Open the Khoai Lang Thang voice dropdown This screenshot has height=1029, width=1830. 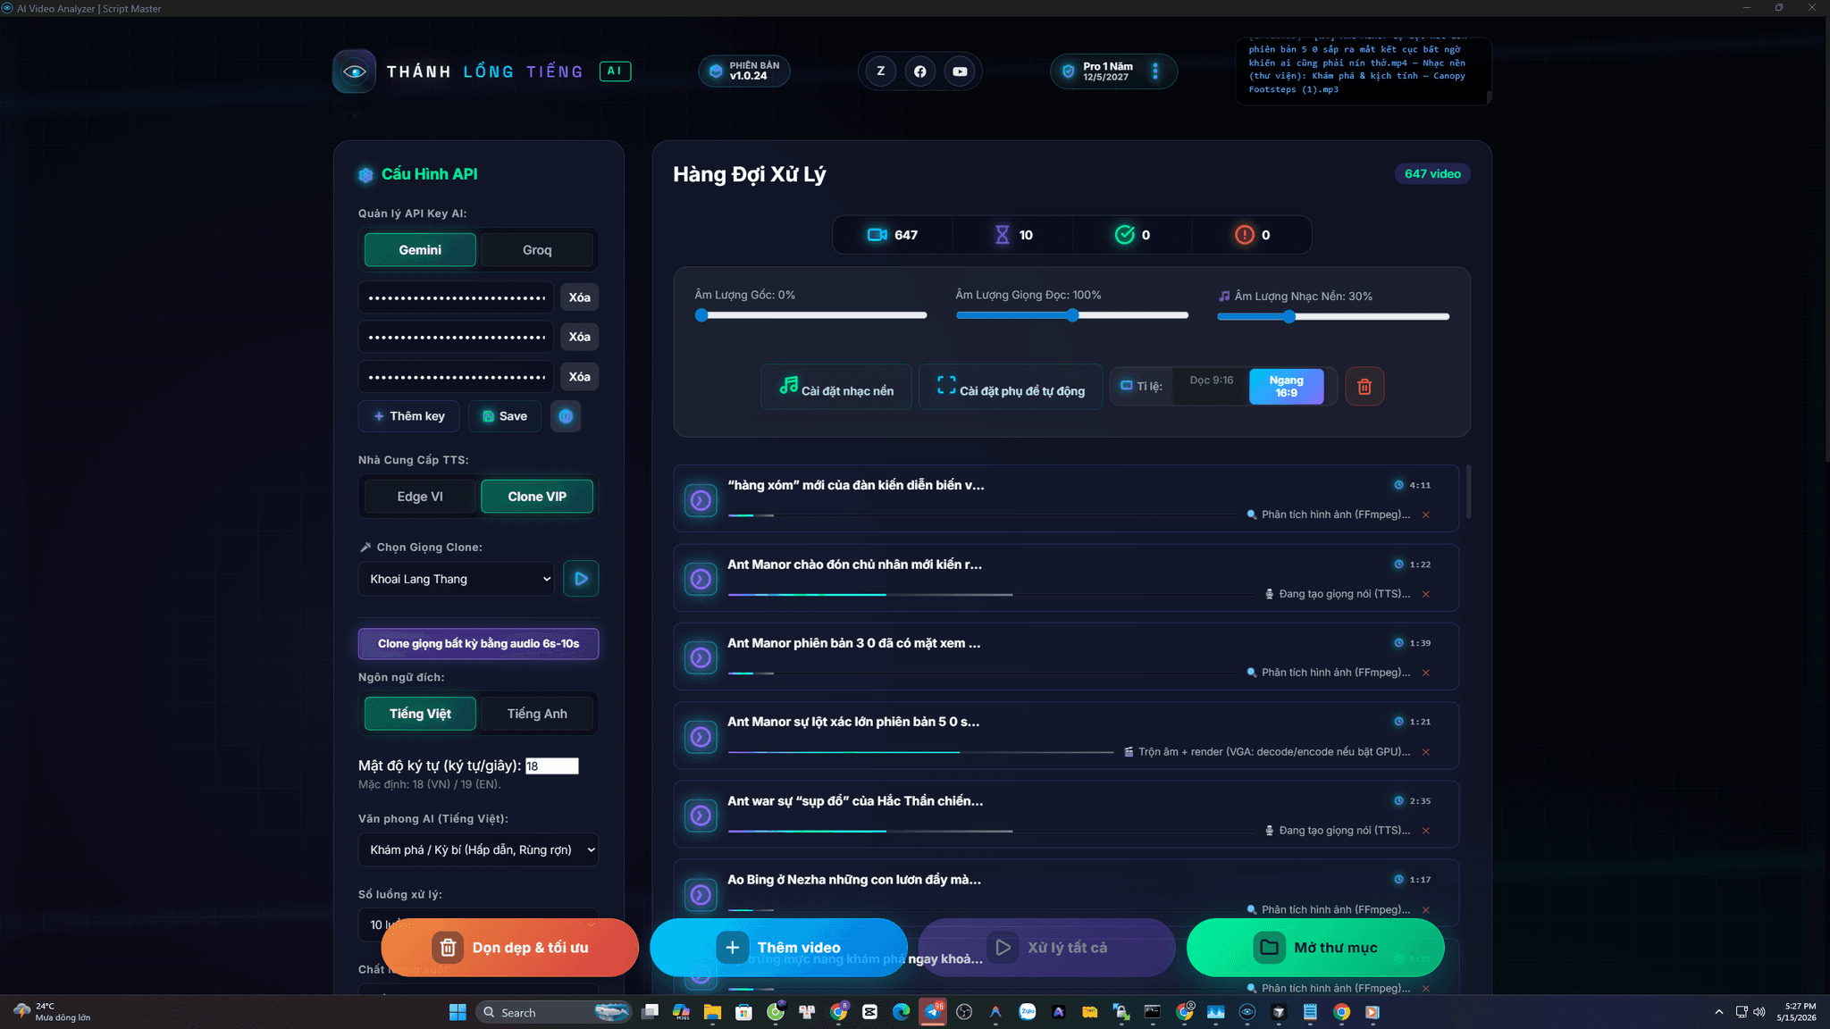[457, 579]
